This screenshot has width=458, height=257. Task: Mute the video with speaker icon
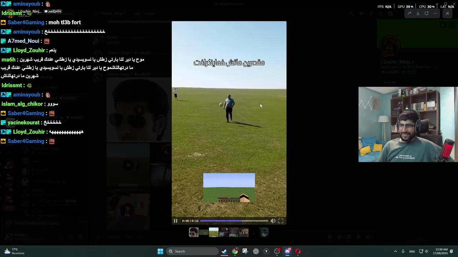pos(273,221)
